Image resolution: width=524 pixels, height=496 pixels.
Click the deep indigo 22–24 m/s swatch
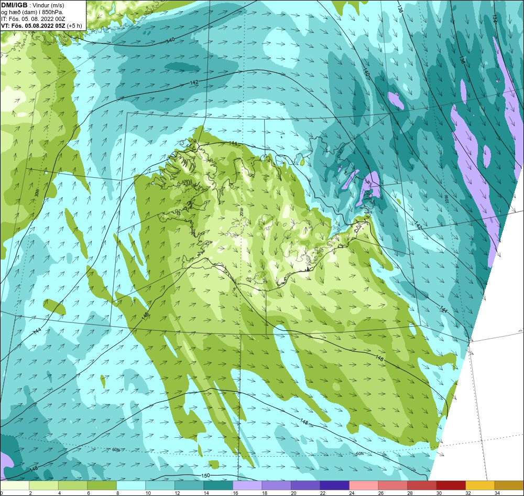pos(334,485)
